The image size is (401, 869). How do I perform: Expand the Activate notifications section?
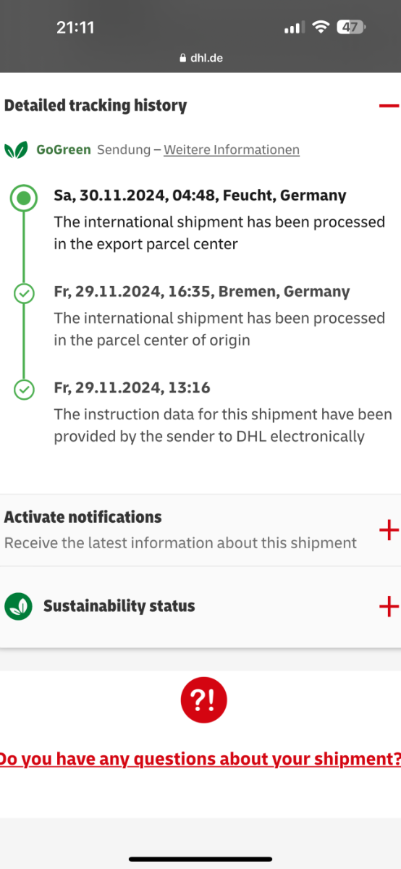tap(389, 530)
